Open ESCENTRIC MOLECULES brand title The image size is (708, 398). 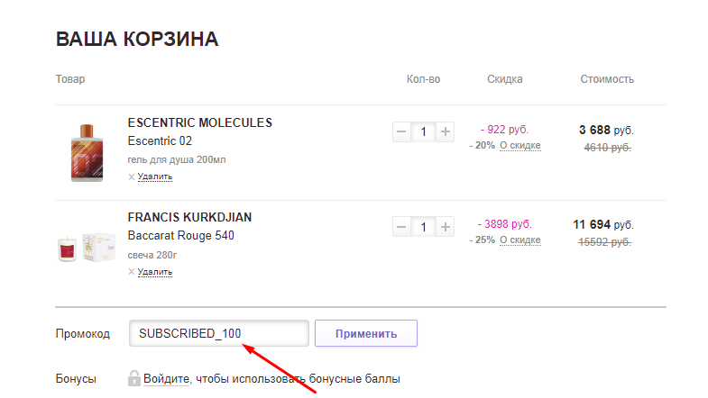point(200,123)
